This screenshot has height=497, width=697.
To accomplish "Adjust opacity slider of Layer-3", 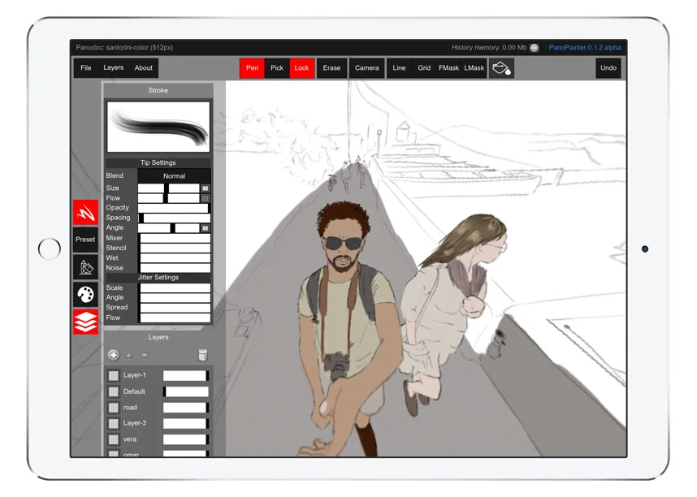I will coord(186,424).
